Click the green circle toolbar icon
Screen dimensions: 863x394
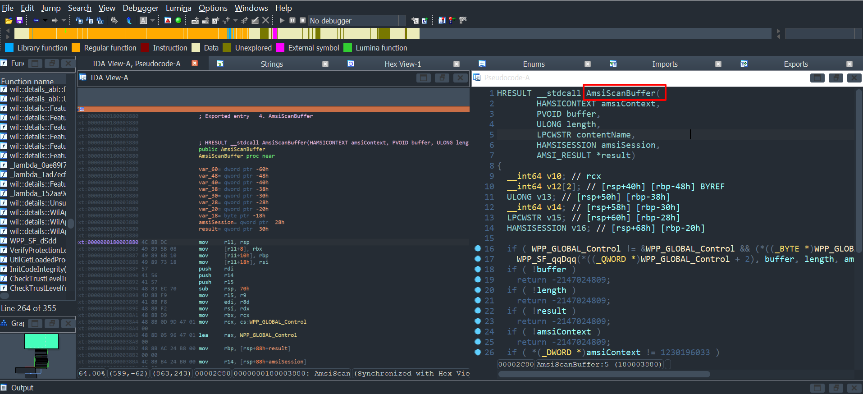pyautogui.click(x=178, y=20)
